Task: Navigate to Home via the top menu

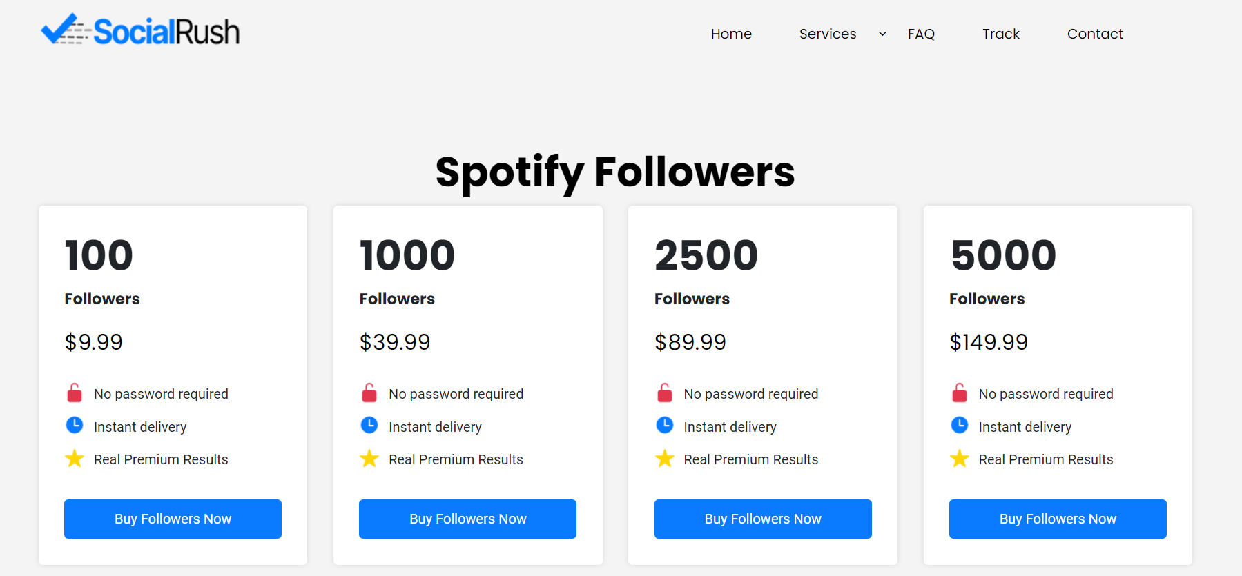Action: point(730,33)
